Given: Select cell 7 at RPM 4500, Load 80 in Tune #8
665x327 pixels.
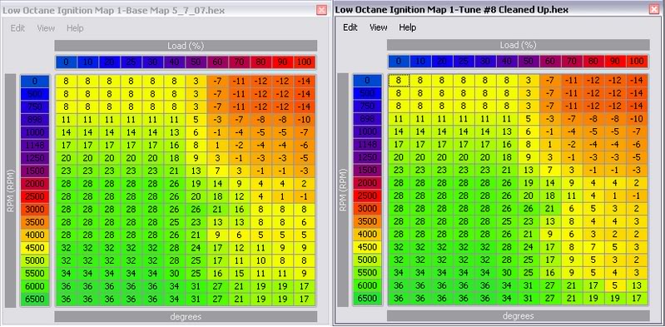Looking at the screenshot, I should [x=593, y=247].
